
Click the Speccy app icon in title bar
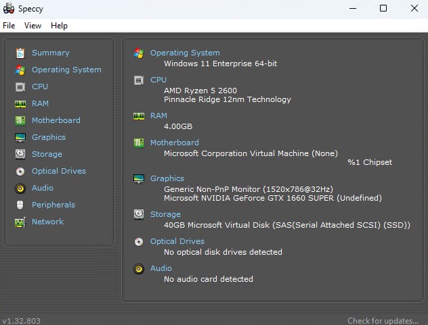(9, 8)
